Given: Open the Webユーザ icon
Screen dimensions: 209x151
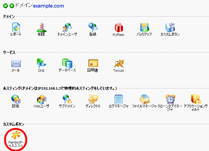Looking at the screenshot, I should pos(41,99).
